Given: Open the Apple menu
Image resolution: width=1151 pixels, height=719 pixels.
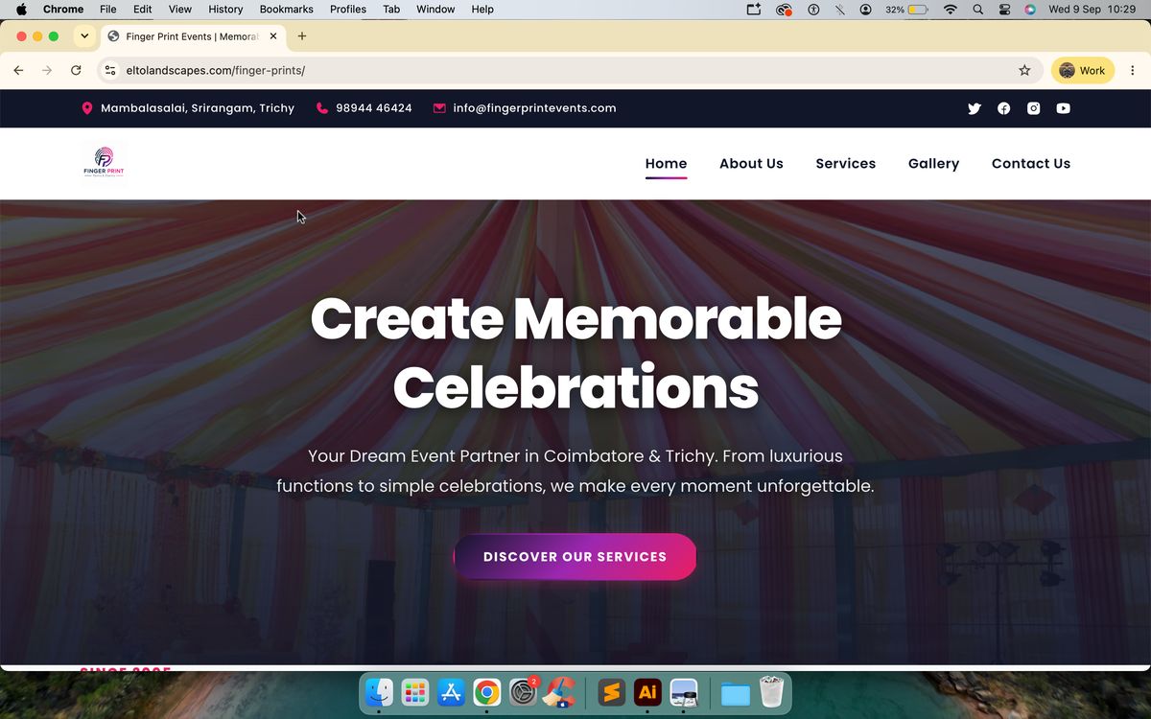Looking at the screenshot, I should [21, 10].
